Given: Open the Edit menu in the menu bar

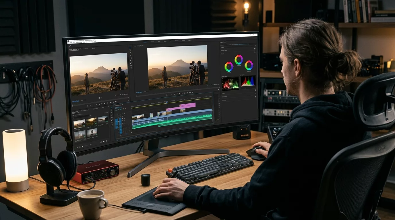Looking at the screenshot, I should 72,43.
